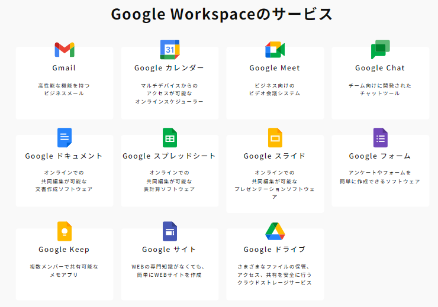Click the 簡単に作成できるソフトウェア description

tap(380, 182)
